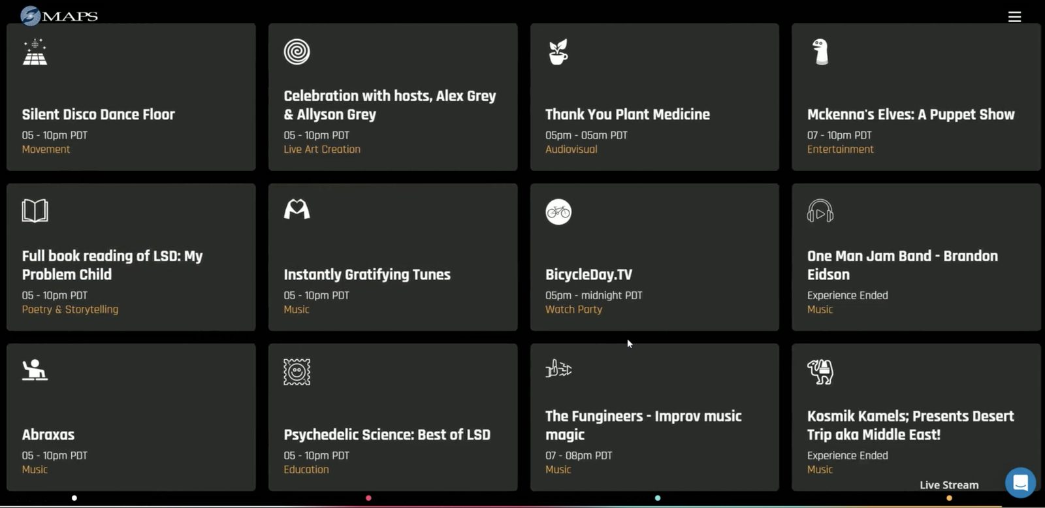Open the hamburger menu
The image size is (1045, 508).
tap(1014, 17)
